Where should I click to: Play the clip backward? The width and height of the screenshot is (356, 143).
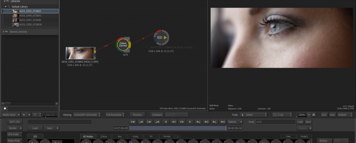pos(166,122)
